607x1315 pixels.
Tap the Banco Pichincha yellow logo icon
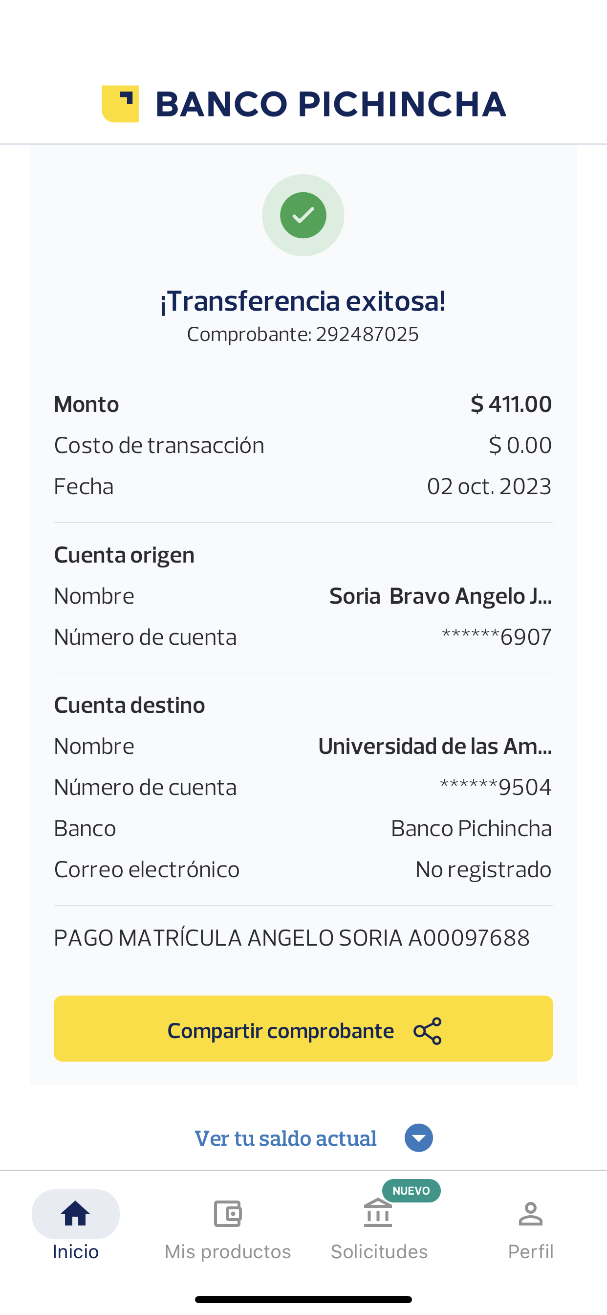pyautogui.click(x=120, y=104)
